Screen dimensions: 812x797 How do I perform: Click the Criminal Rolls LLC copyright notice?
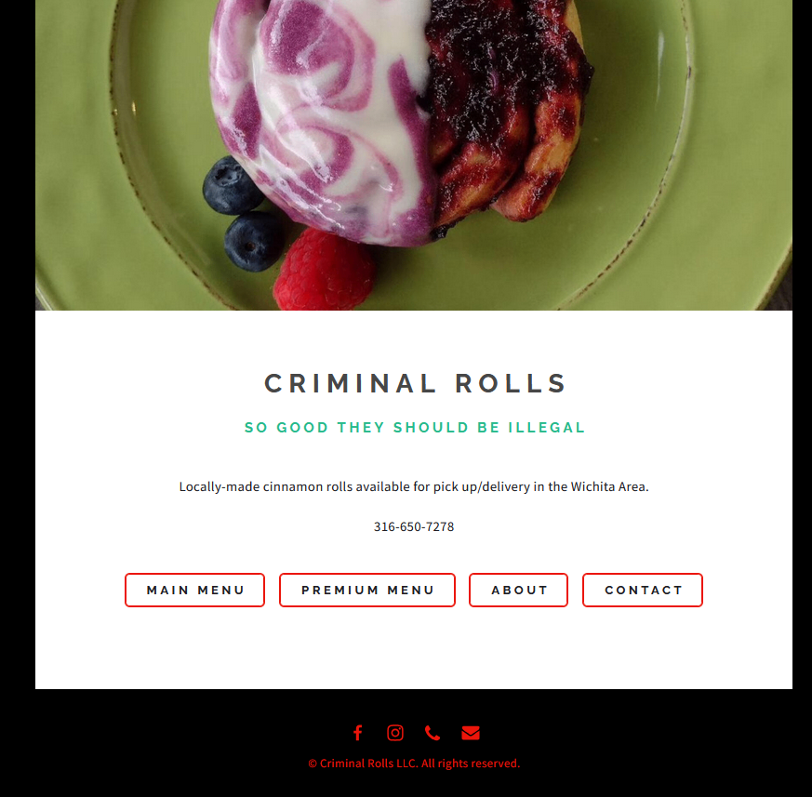(414, 764)
